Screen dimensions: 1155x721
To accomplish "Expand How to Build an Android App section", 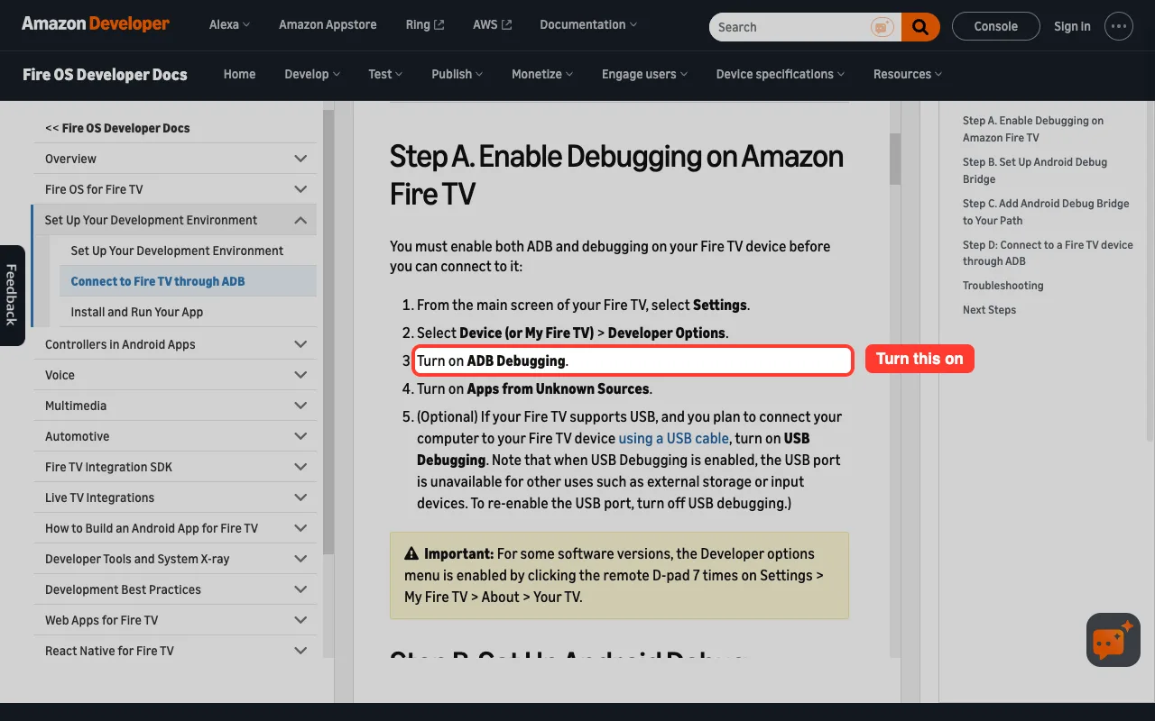I will (x=175, y=528).
